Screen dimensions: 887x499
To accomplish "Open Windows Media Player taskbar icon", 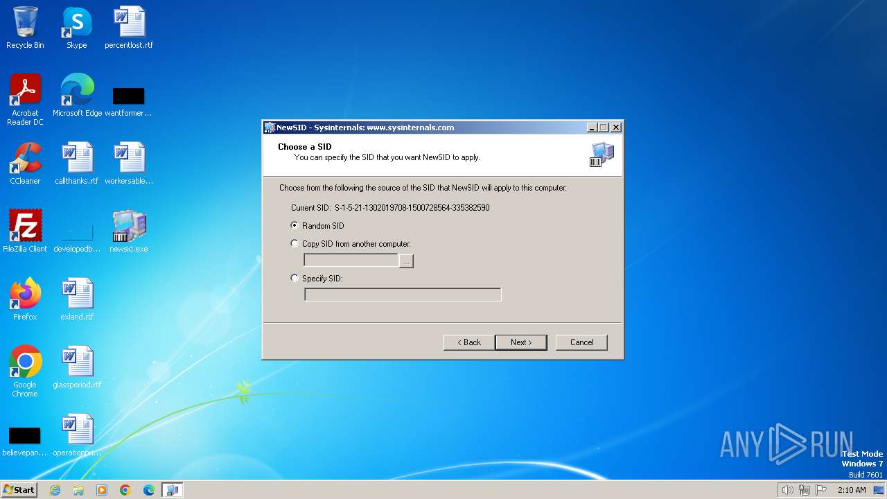I will (x=102, y=490).
